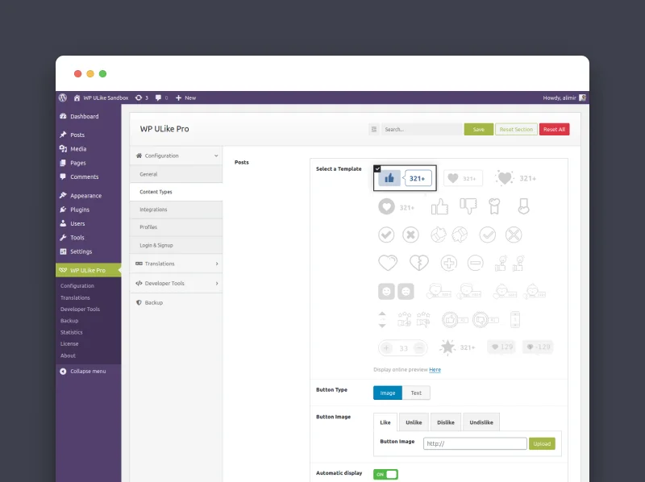Click the green Save button
The width and height of the screenshot is (645, 482).
(x=478, y=129)
